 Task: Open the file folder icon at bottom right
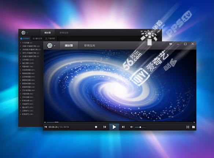coord(193,127)
